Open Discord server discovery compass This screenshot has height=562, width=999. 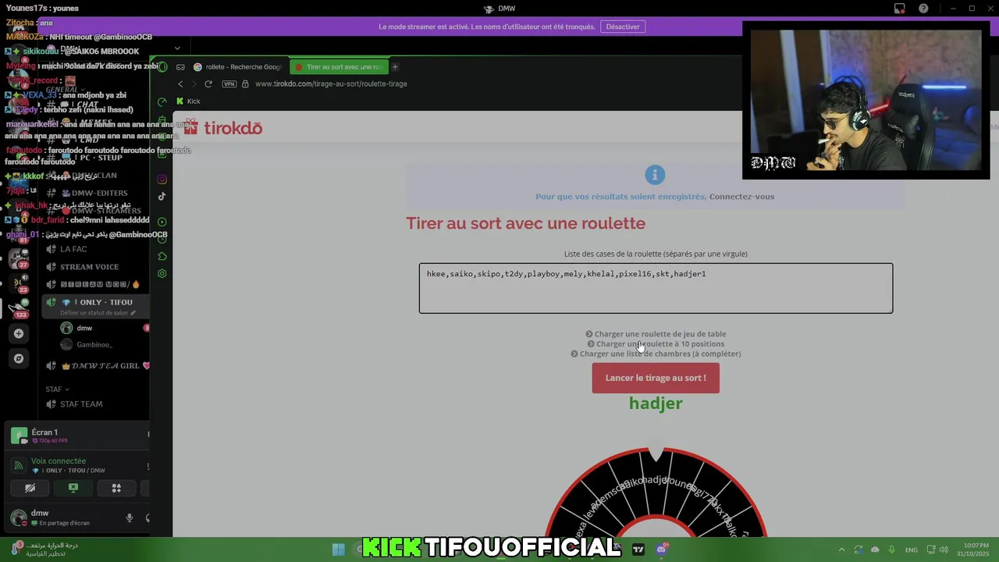pos(19,358)
